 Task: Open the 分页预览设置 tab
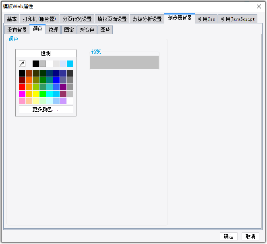pos(77,19)
